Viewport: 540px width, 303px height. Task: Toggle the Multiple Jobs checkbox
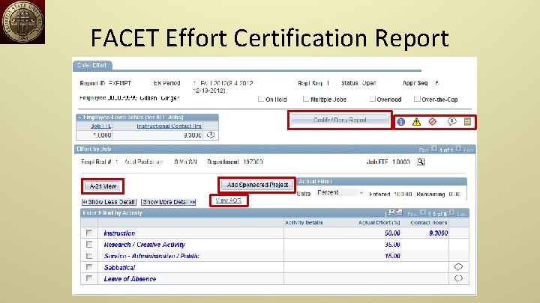[x=306, y=99]
